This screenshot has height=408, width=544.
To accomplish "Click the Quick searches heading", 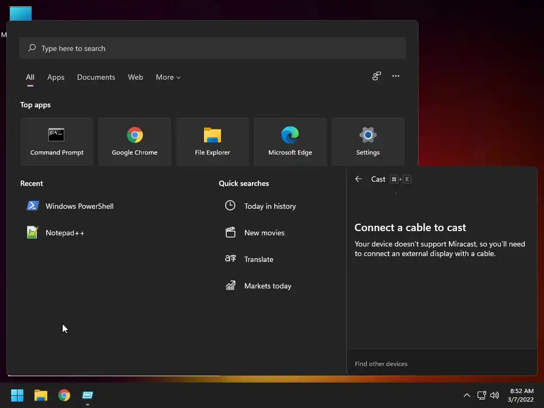I will (244, 183).
